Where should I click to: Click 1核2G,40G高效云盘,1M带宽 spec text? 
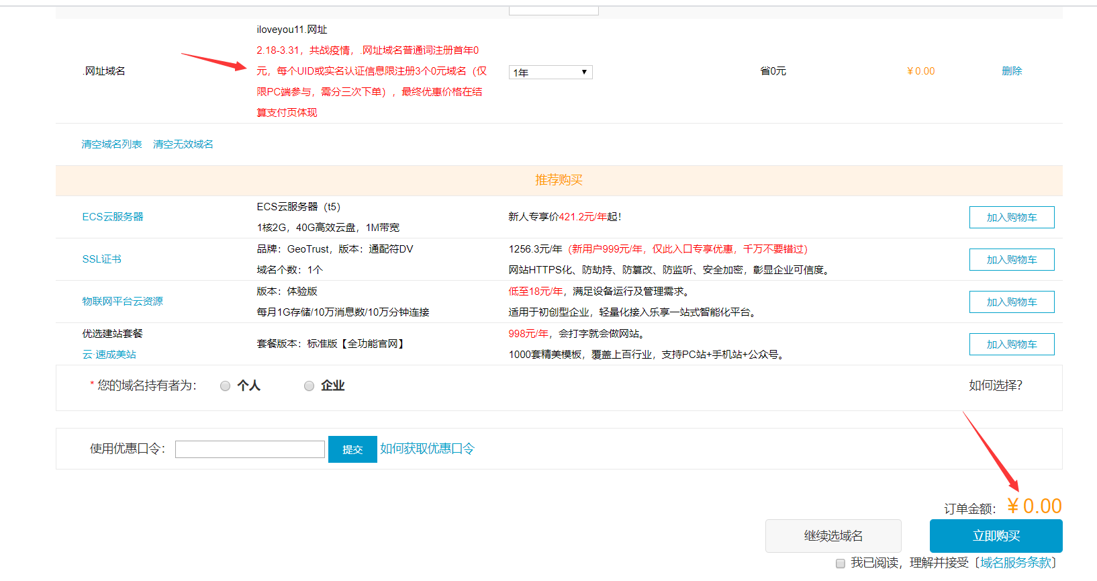(x=328, y=228)
